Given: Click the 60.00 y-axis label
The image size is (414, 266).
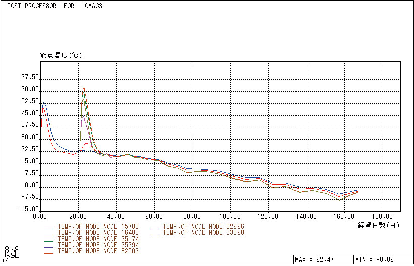Looking at the screenshot, I should (30, 89).
